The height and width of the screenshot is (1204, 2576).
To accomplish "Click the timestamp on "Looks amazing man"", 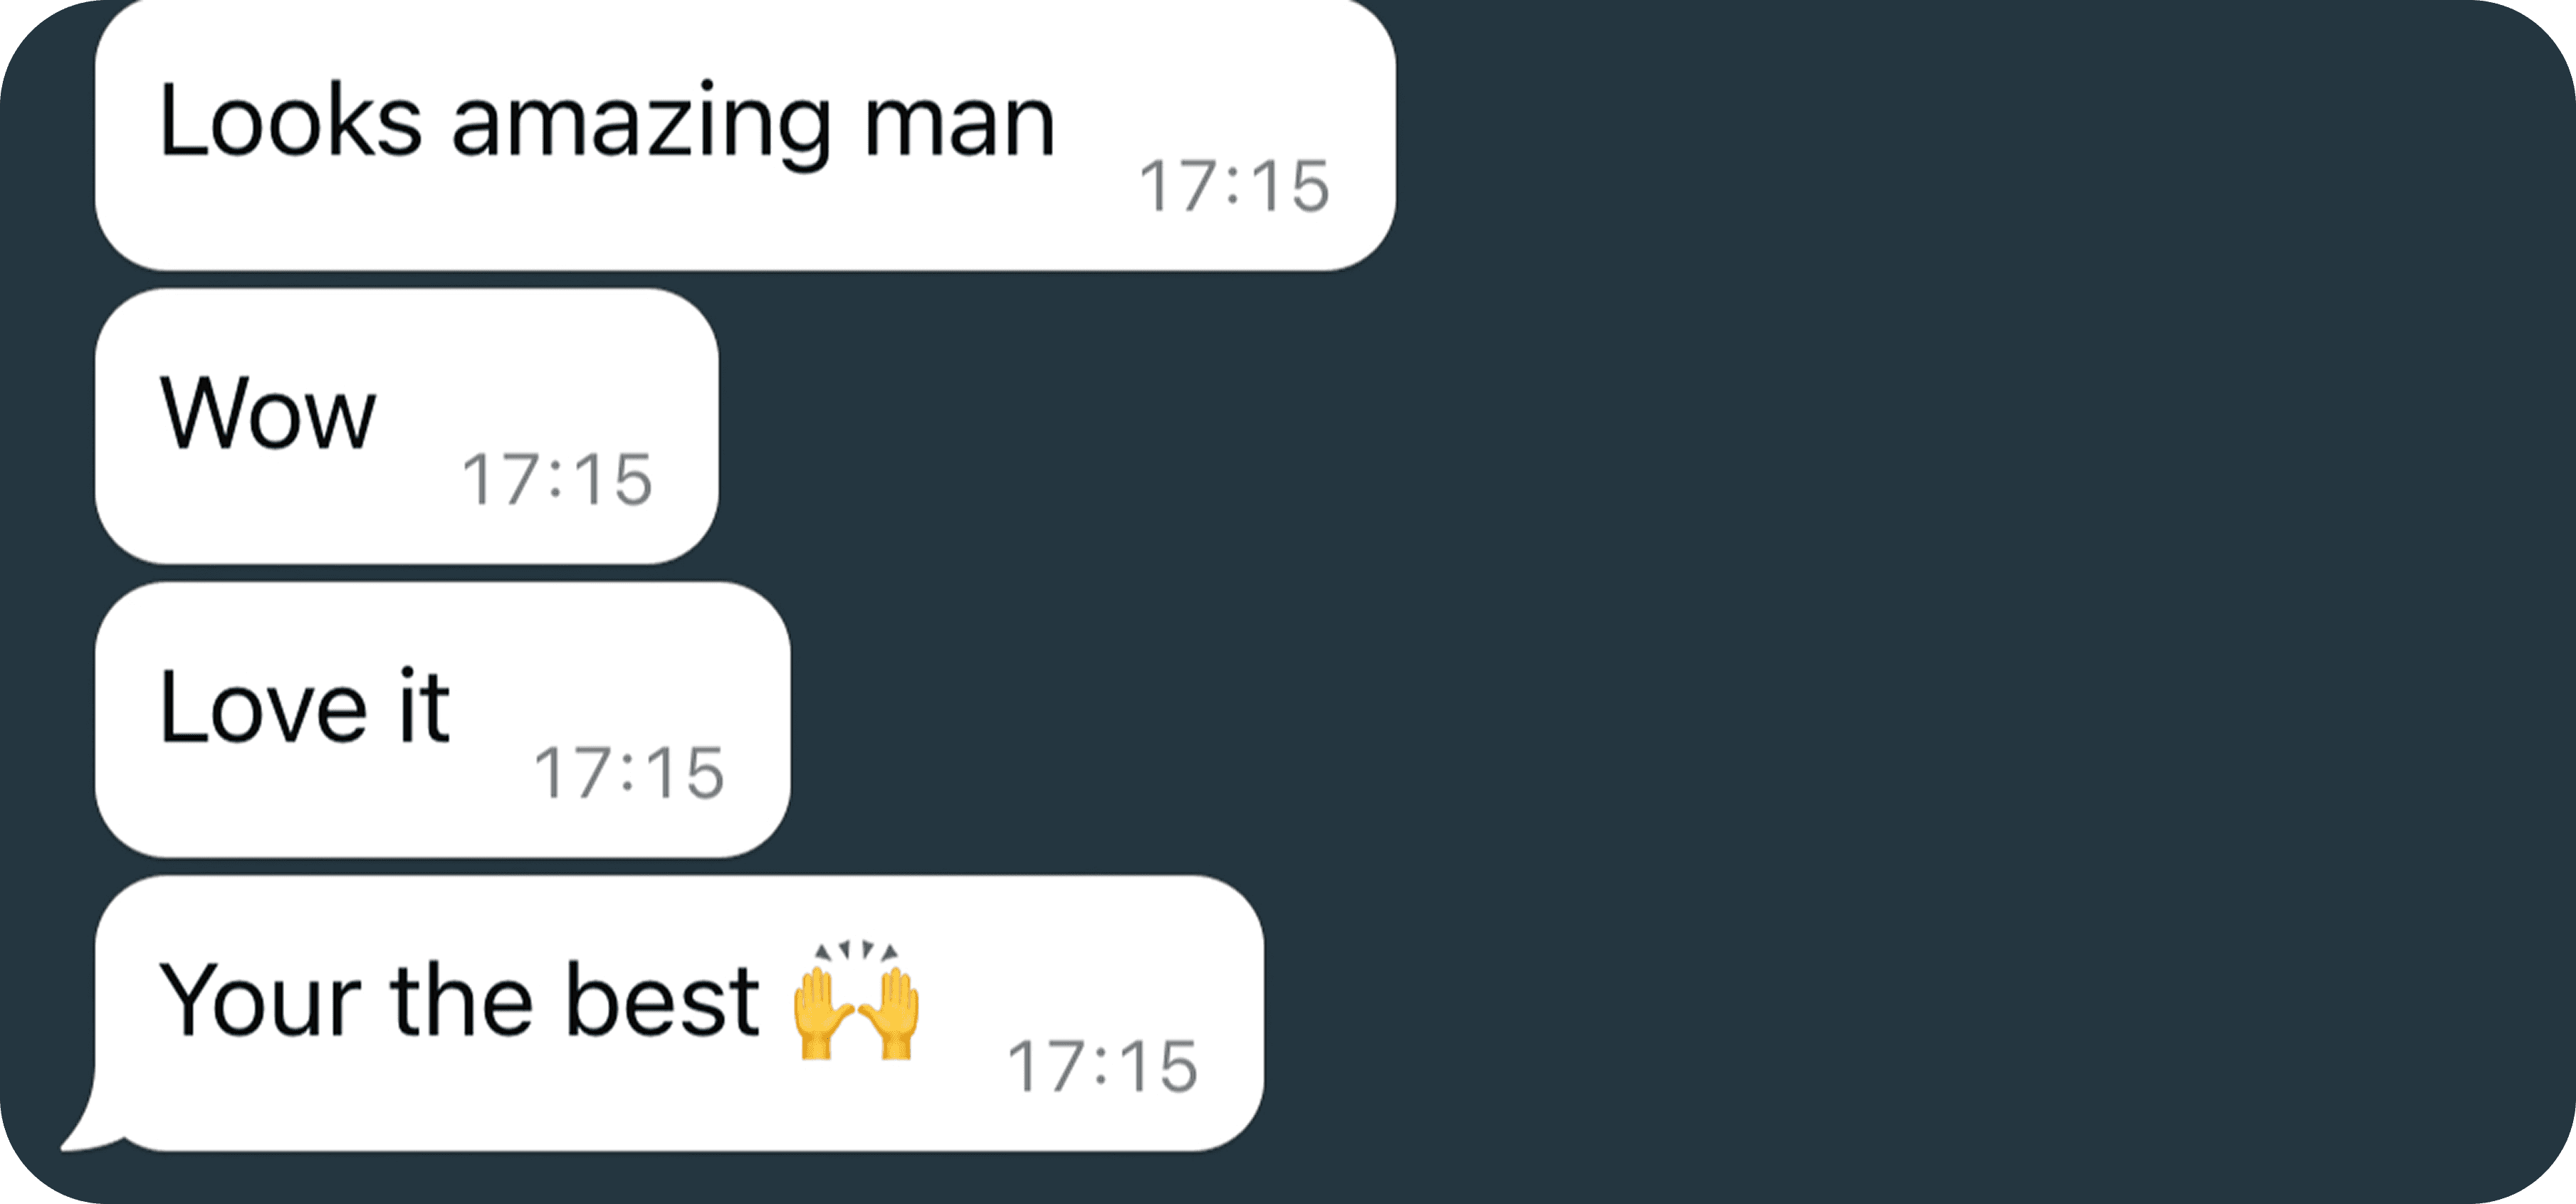I will [x=1234, y=187].
